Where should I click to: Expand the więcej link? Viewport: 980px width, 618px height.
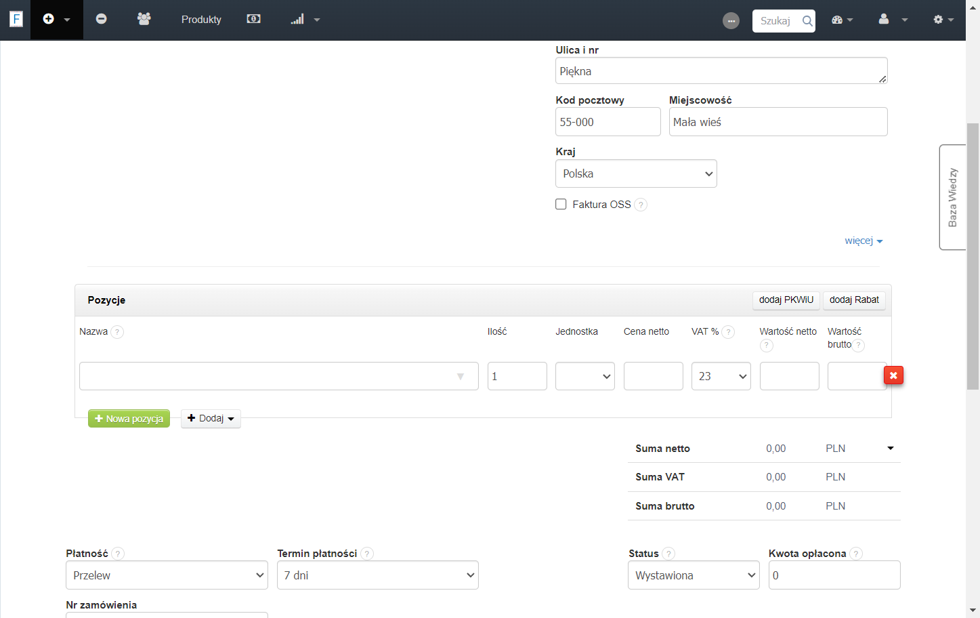tap(864, 241)
